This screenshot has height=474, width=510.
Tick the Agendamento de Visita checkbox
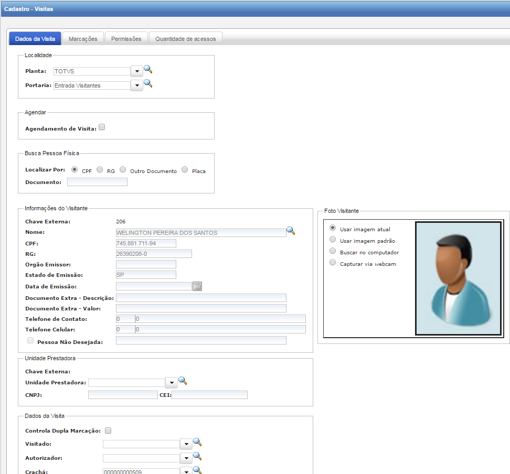pyautogui.click(x=102, y=127)
